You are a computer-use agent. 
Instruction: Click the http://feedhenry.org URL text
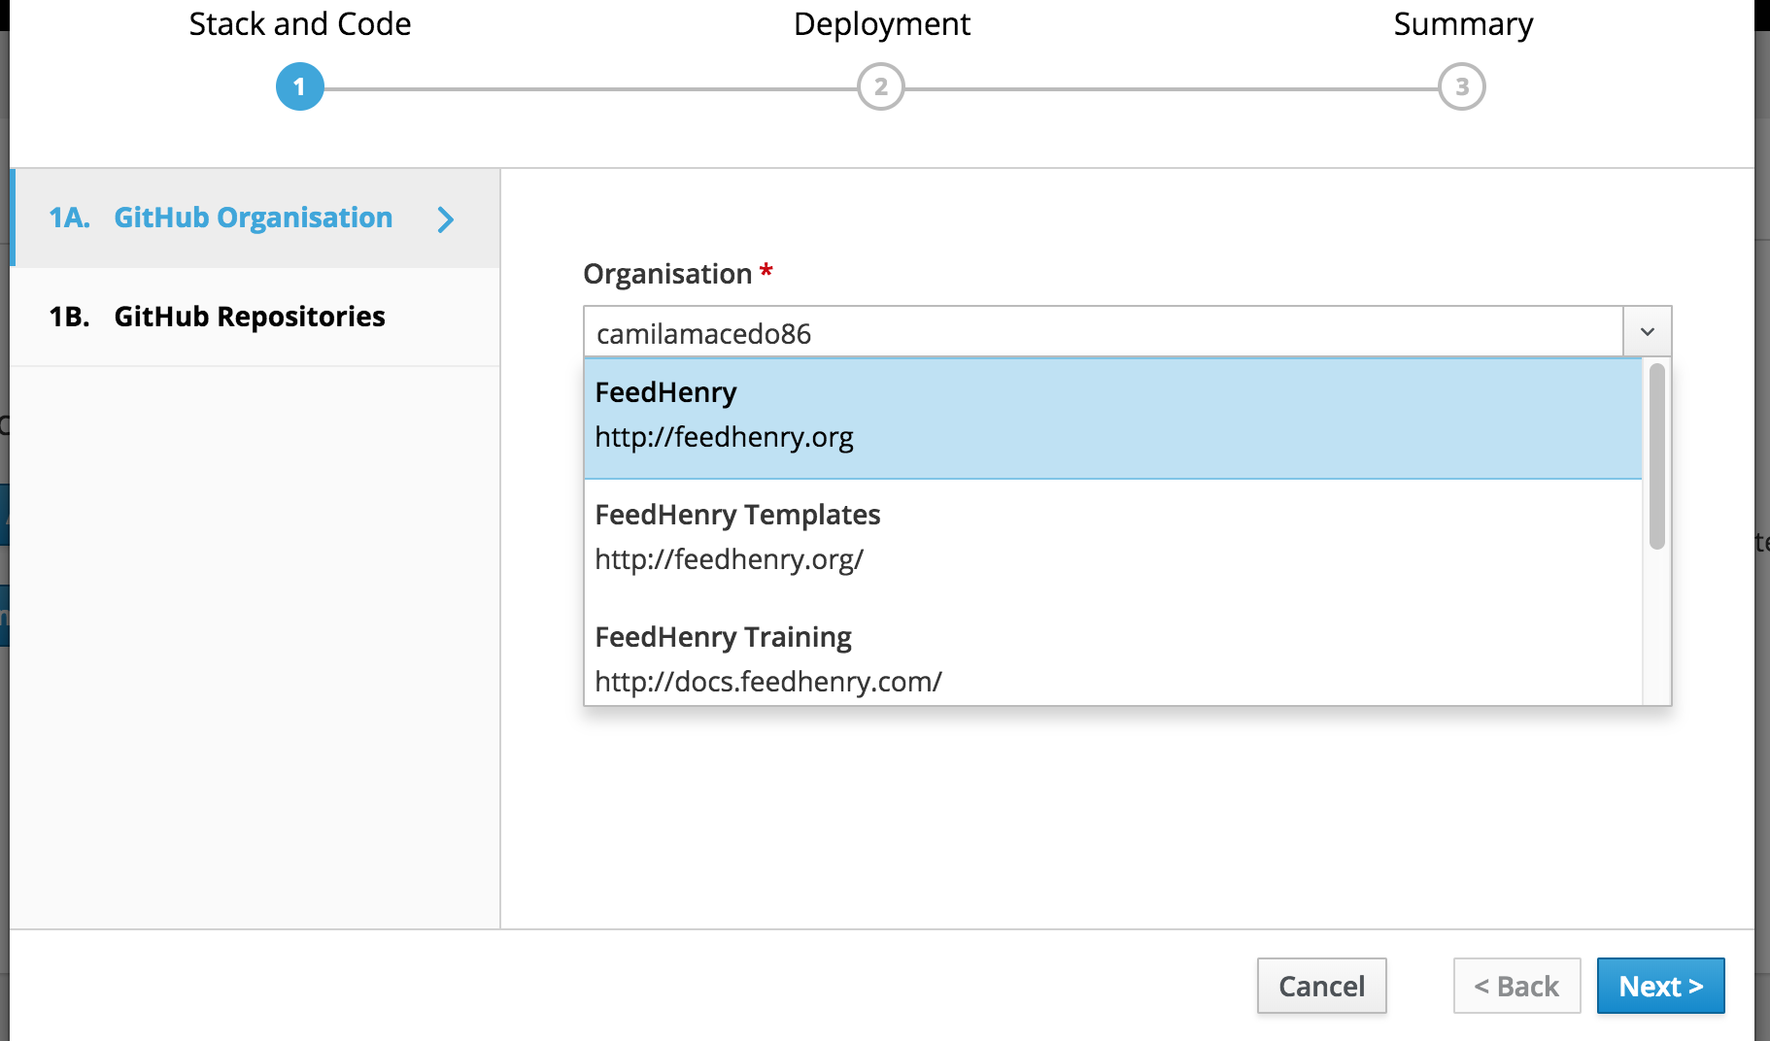724,437
